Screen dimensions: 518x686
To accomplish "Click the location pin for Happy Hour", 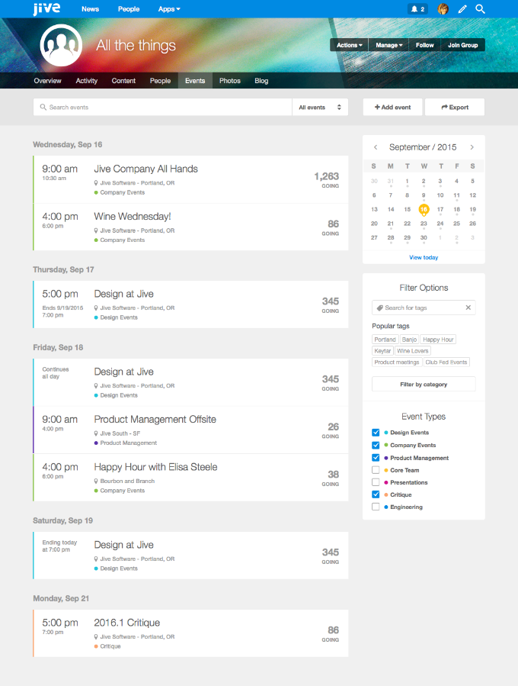I will pos(96,481).
